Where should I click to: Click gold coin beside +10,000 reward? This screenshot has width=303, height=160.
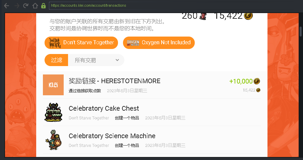click(x=257, y=81)
